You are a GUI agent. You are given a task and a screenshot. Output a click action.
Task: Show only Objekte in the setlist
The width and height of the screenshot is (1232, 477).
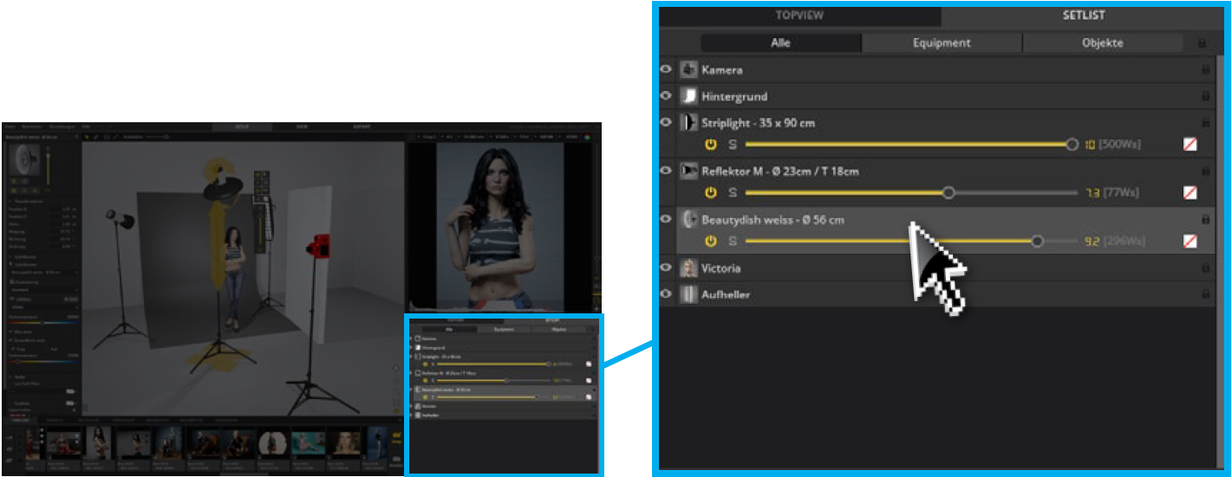coord(1102,43)
